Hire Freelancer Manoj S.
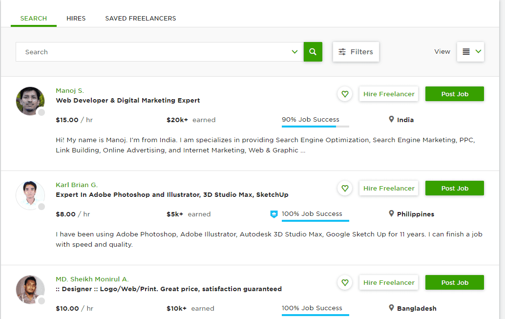This screenshot has width=505, height=319. coord(389,94)
